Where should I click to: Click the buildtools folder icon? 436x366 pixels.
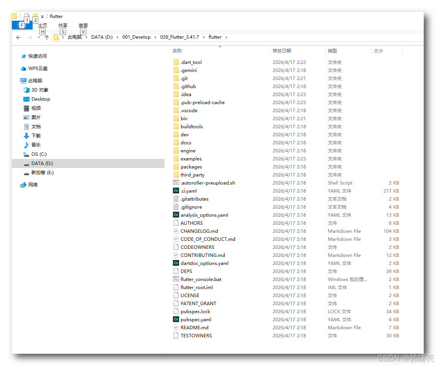[x=176, y=126]
